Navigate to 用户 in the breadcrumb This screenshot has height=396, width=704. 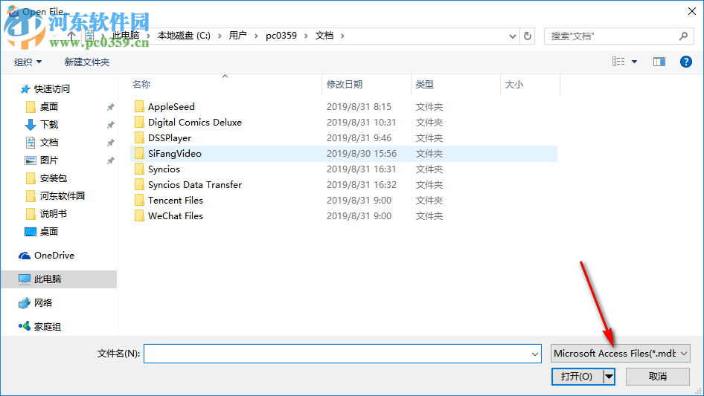[x=237, y=36]
